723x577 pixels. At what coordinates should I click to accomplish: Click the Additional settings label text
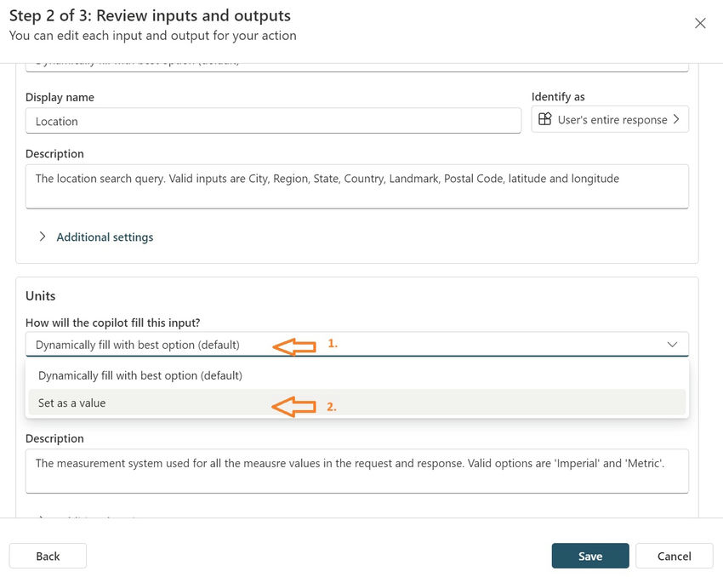point(105,237)
